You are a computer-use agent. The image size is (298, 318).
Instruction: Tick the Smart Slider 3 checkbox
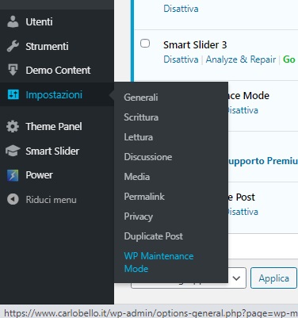(x=145, y=43)
